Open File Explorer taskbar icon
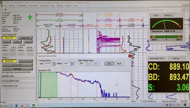This screenshot has height=108, width=190. tap(28, 106)
